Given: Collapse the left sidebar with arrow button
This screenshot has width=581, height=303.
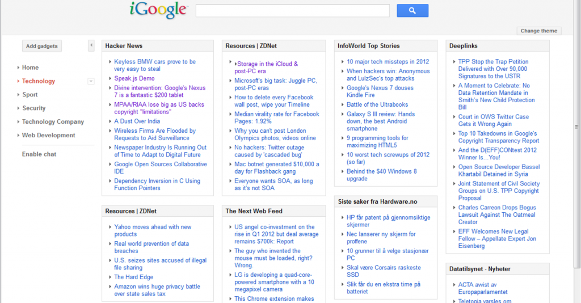Looking at the screenshot, I should click(91, 45).
